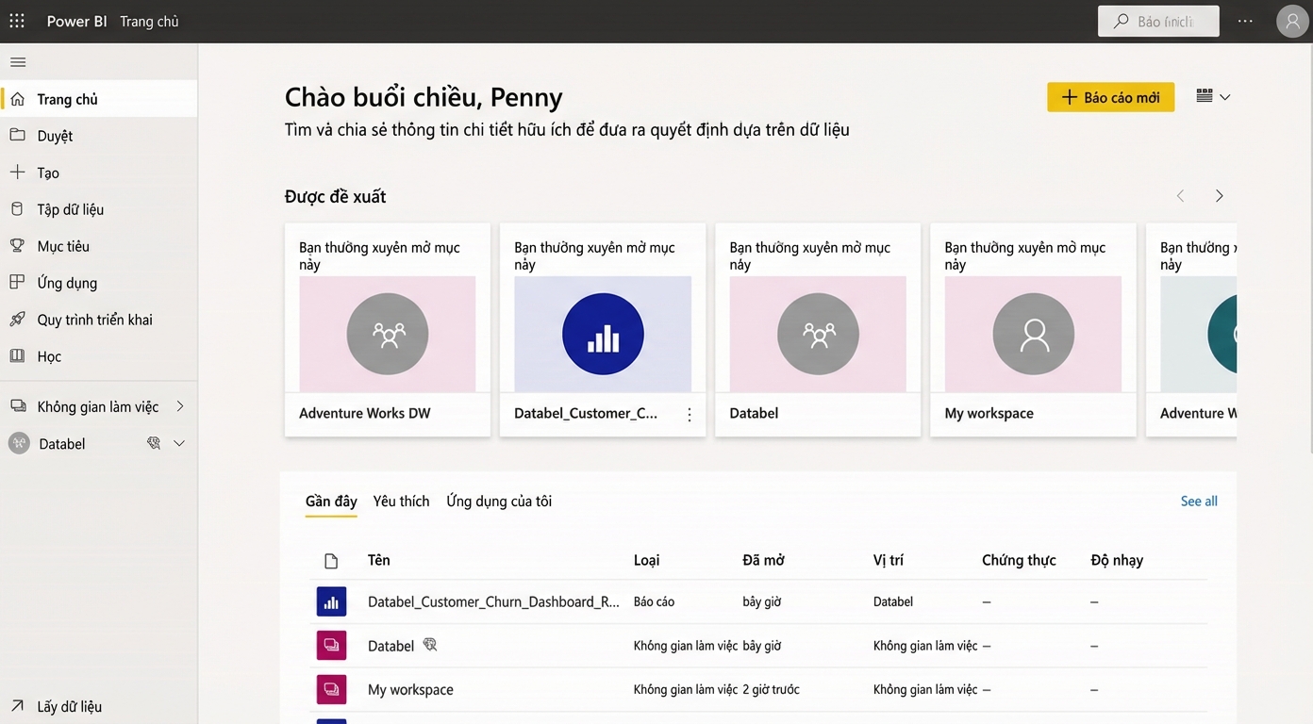Image resolution: width=1313 pixels, height=724 pixels.
Task: Open the Databel_Customer_C... recommended card
Action: [603, 330]
